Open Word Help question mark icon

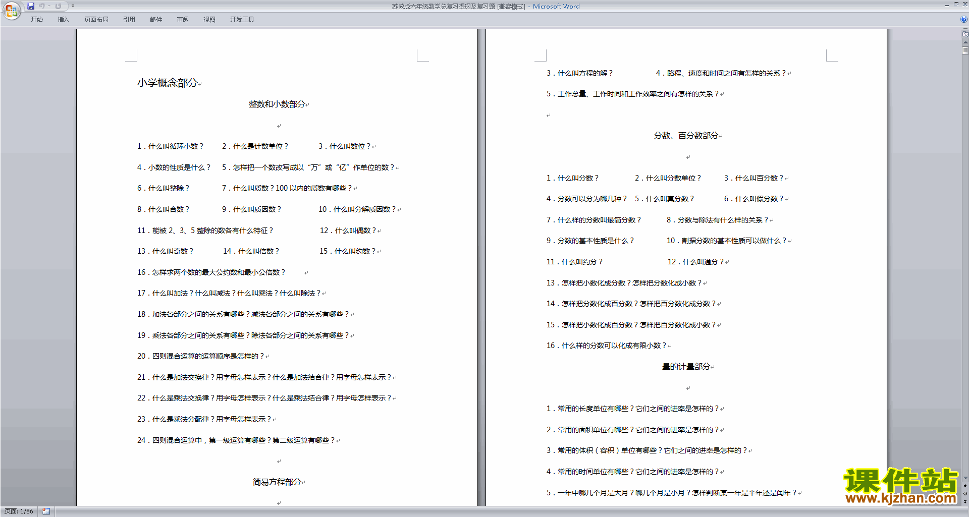(x=964, y=19)
